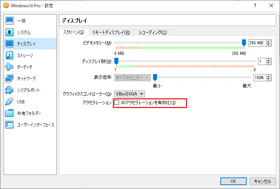The height and width of the screenshot is (189, 280).
Task: Open the USB plug icon
Action: (x=9, y=102)
